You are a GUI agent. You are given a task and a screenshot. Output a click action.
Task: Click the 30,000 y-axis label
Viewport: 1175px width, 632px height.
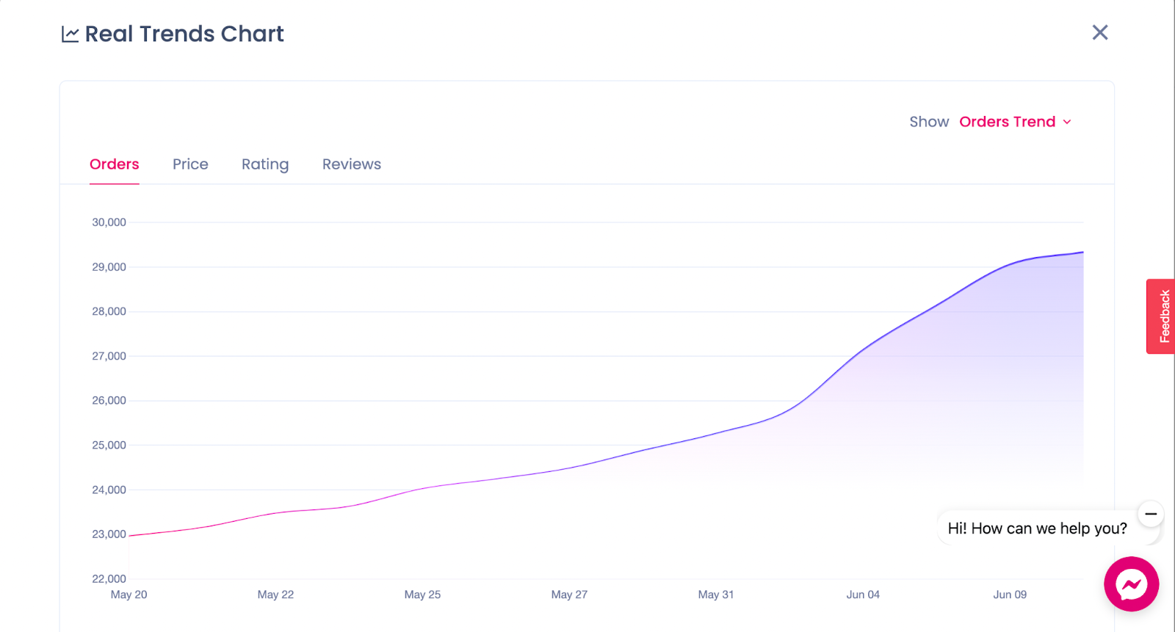pos(109,222)
